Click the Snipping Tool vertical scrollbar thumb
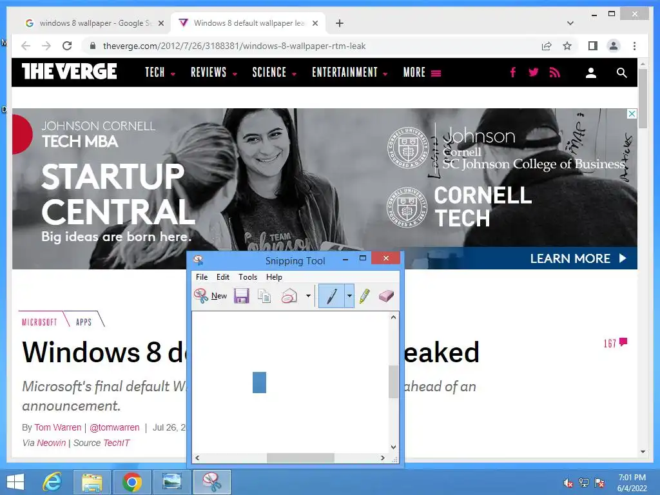The image size is (660, 495). pyautogui.click(x=393, y=382)
